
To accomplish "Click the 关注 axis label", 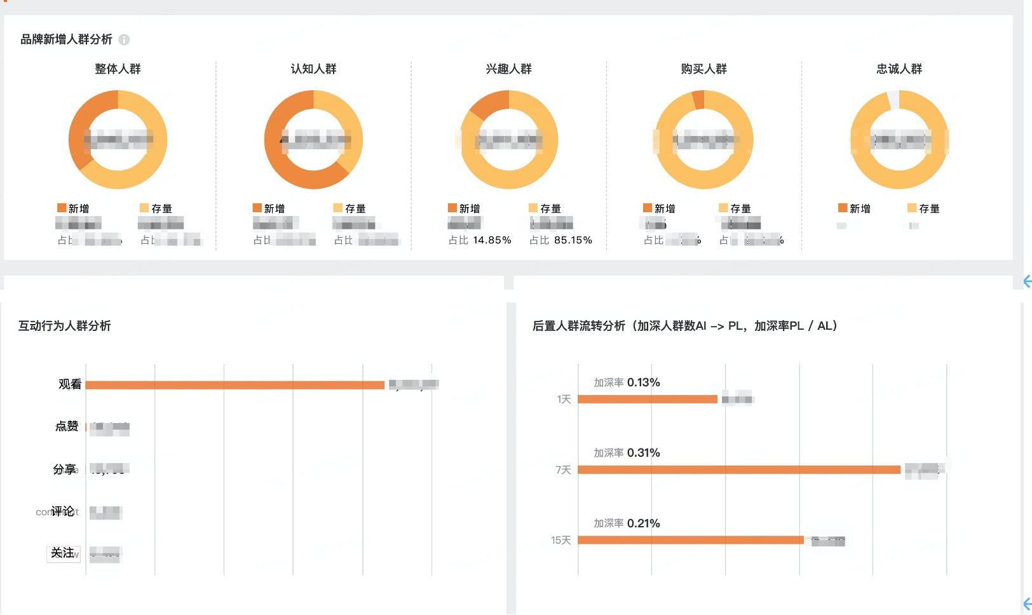I will 63,553.
